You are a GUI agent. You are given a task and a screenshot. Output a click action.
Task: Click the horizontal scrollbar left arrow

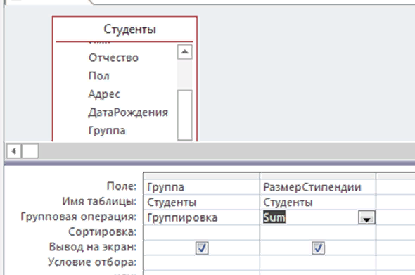click(x=14, y=151)
